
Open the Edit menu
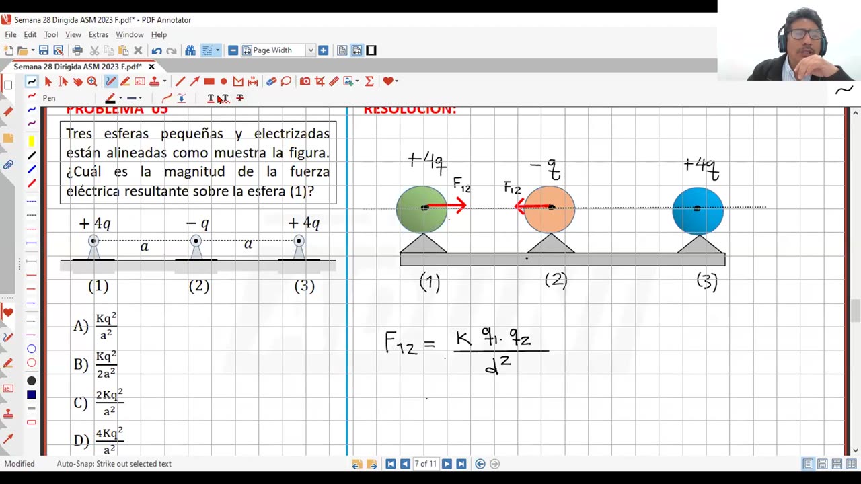(30, 34)
